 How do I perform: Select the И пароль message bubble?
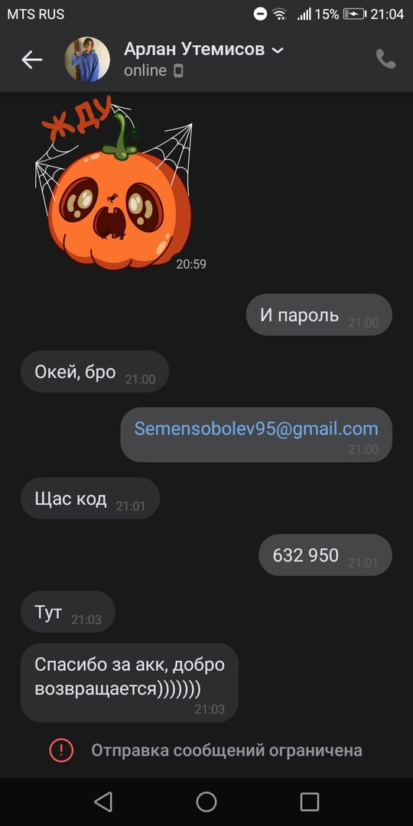(319, 314)
